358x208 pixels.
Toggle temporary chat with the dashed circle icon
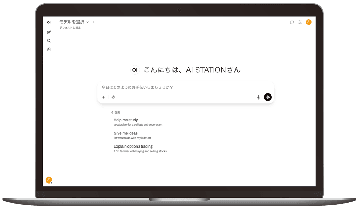291,22
